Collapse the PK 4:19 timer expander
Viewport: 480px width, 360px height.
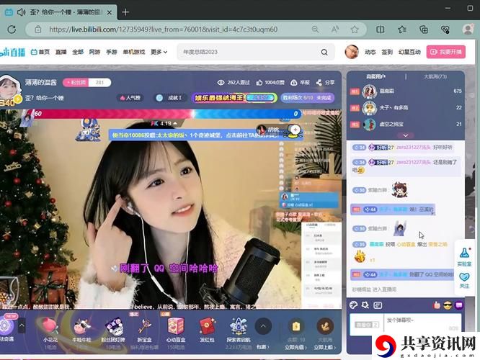click(x=176, y=123)
